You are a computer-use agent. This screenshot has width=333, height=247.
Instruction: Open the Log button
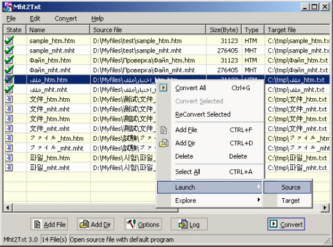pyautogui.click(x=189, y=224)
